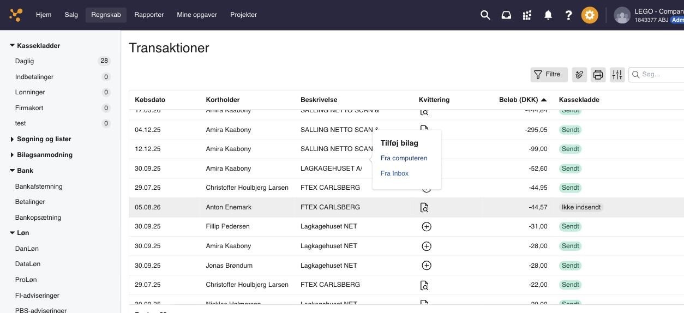The image size is (684, 313).
Task: Go to Betalinger under Bank
Action: 30,202
